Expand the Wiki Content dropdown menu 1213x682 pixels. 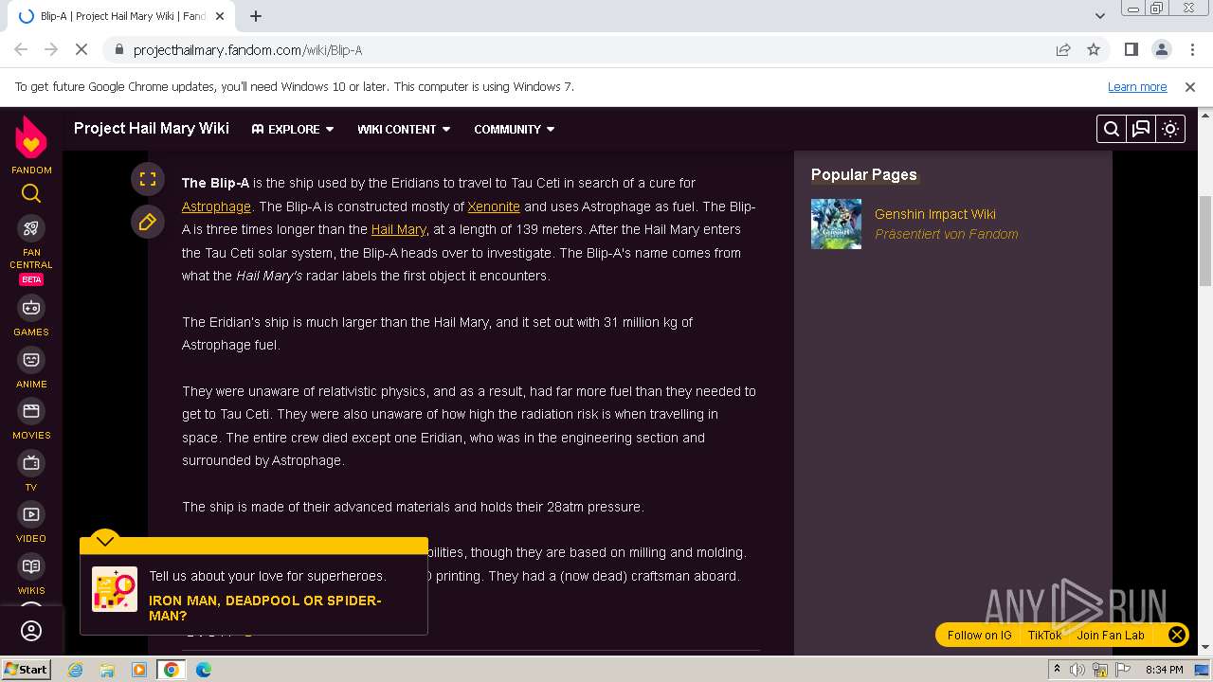coord(404,129)
